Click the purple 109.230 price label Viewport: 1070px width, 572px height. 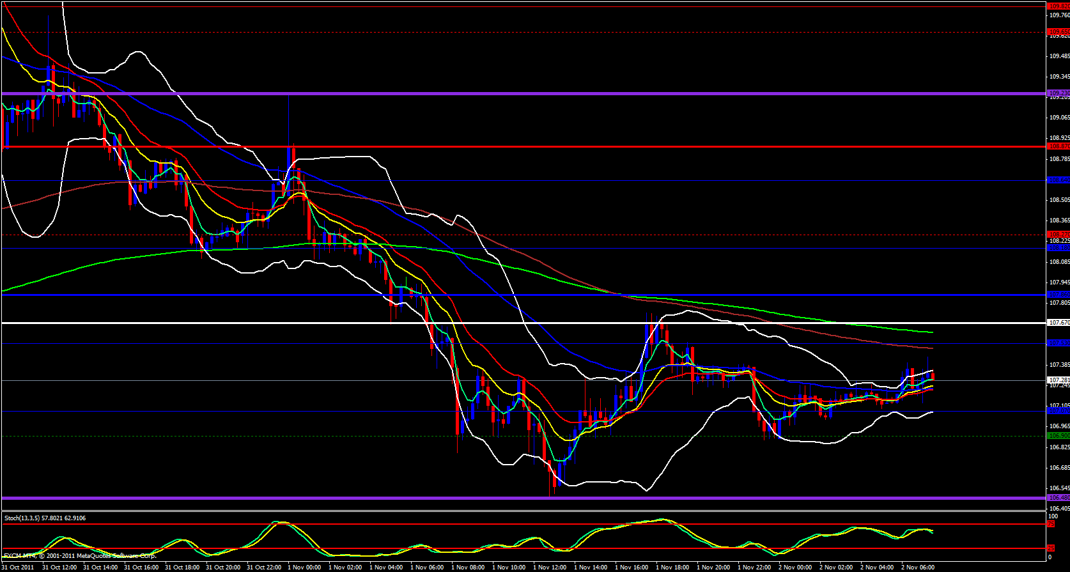click(x=1058, y=93)
